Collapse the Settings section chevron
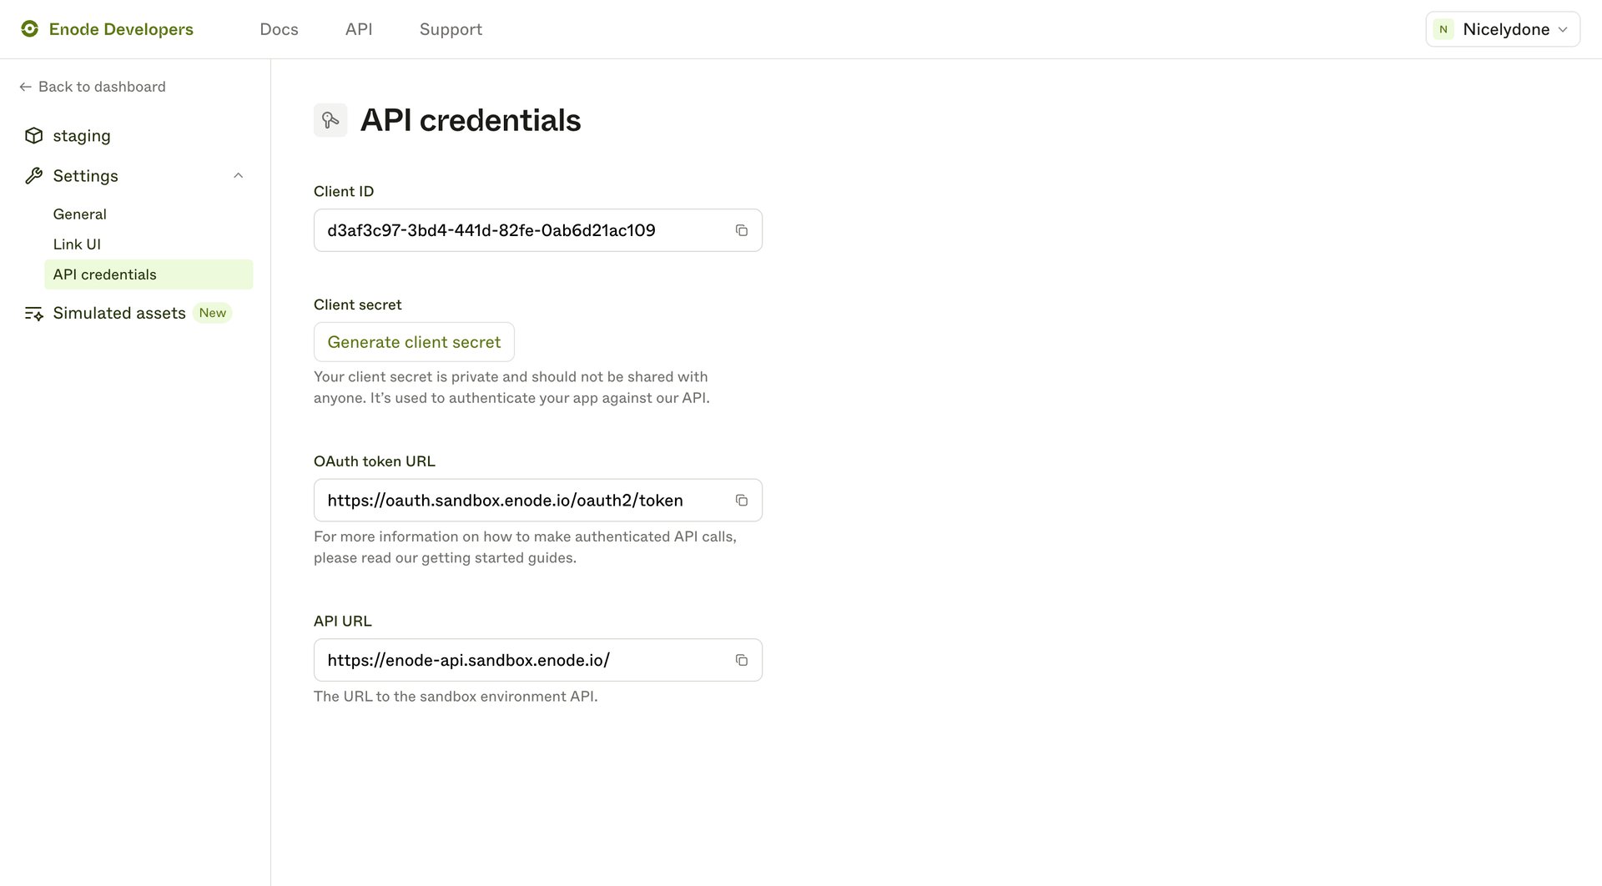This screenshot has height=886, width=1602. click(x=239, y=175)
